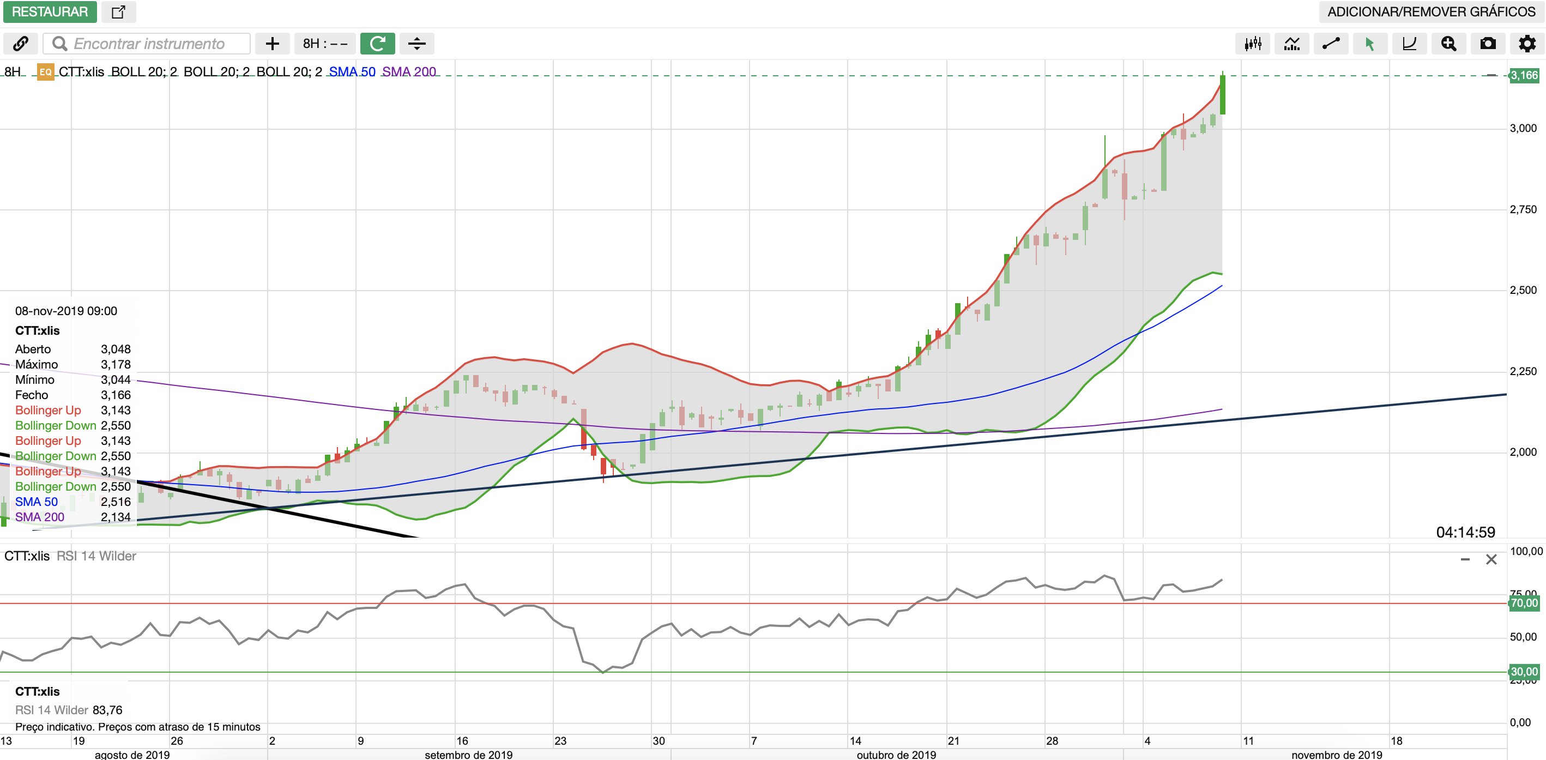
Task: Select the SMA 200 indicator label
Action: 409,72
